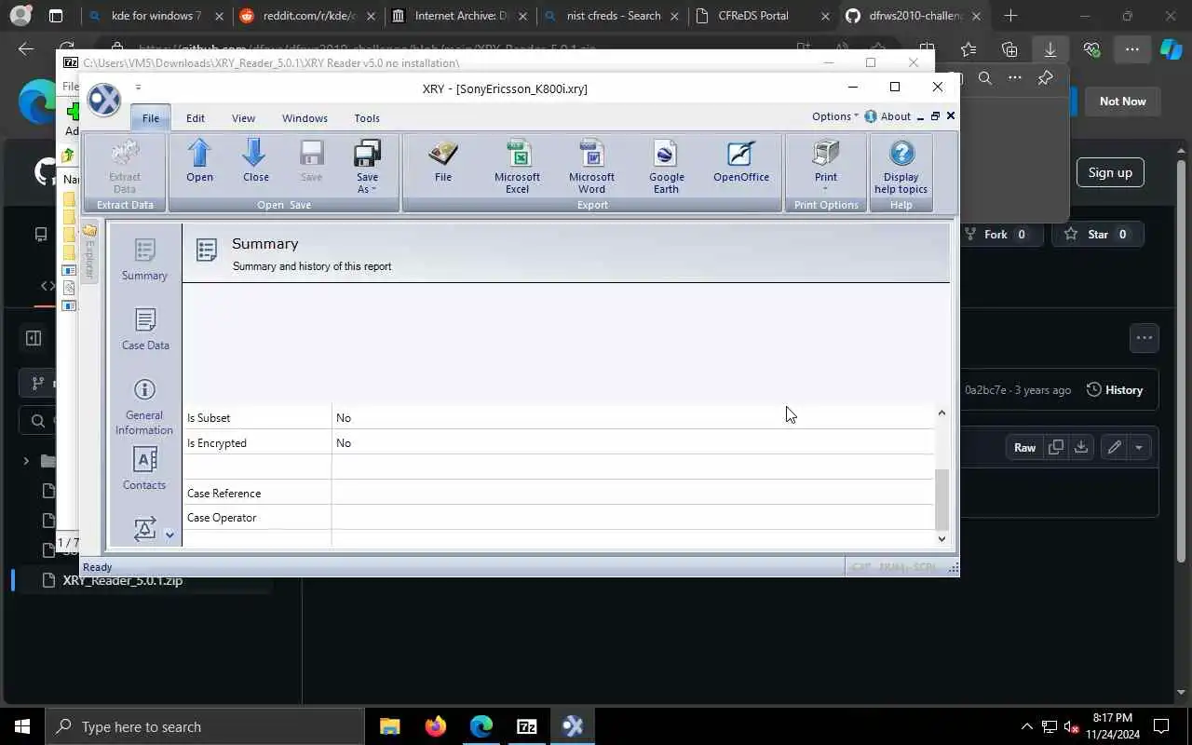
Task: Click the scroll down arrow in summary list
Action: click(941, 538)
